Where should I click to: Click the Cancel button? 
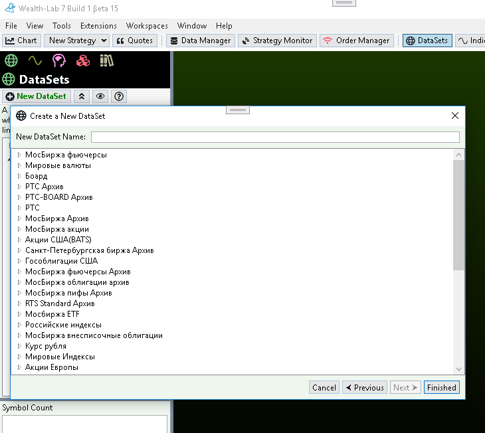coord(324,388)
